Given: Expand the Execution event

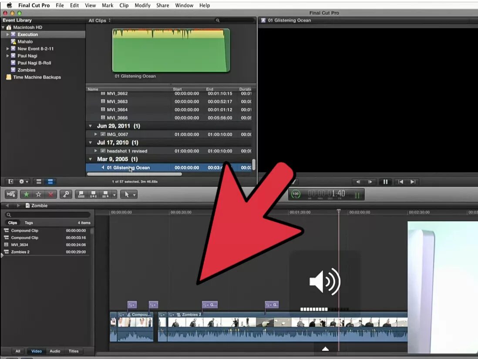Looking at the screenshot, I should point(8,34).
